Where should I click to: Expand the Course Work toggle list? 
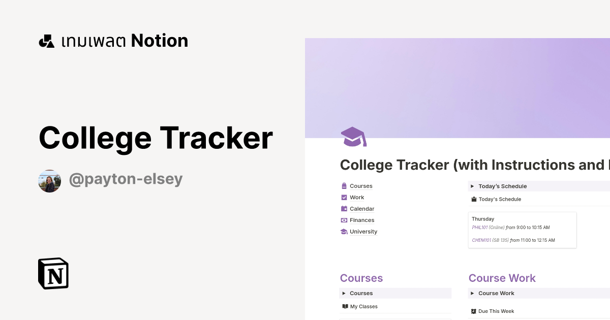click(472, 293)
